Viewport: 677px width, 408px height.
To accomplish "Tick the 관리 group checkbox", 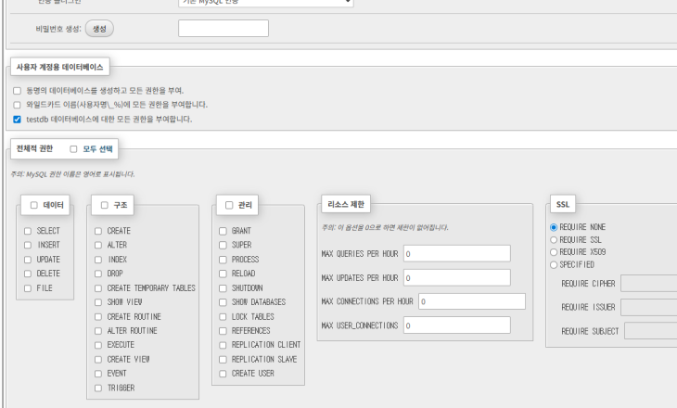I will click(229, 205).
